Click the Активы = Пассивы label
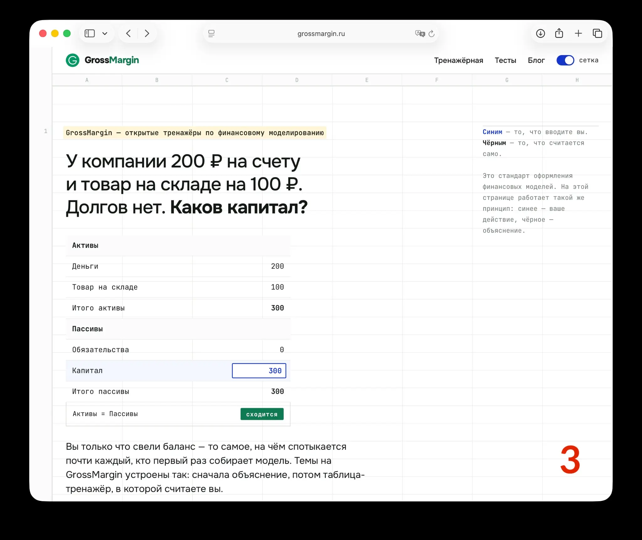This screenshot has height=540, width=642. tap(105, 414)
